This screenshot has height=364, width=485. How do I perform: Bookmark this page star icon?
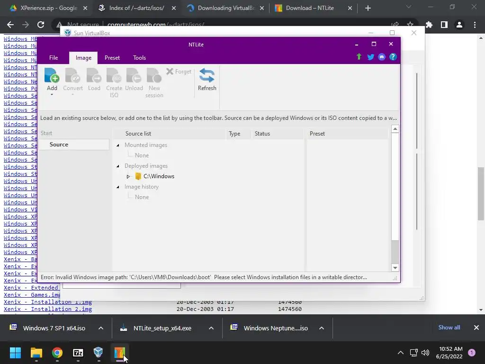[410, 24]
